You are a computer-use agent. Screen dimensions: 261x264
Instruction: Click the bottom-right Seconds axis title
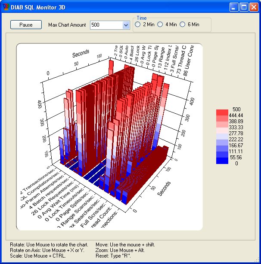point(164,188)
